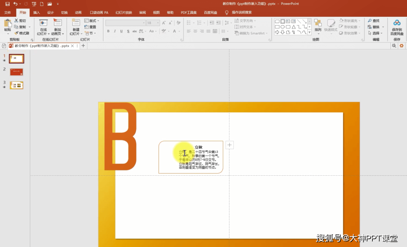Screen dimensions: 407x247
Task: Click the new document tab plus button
Action: coord(83,46)
